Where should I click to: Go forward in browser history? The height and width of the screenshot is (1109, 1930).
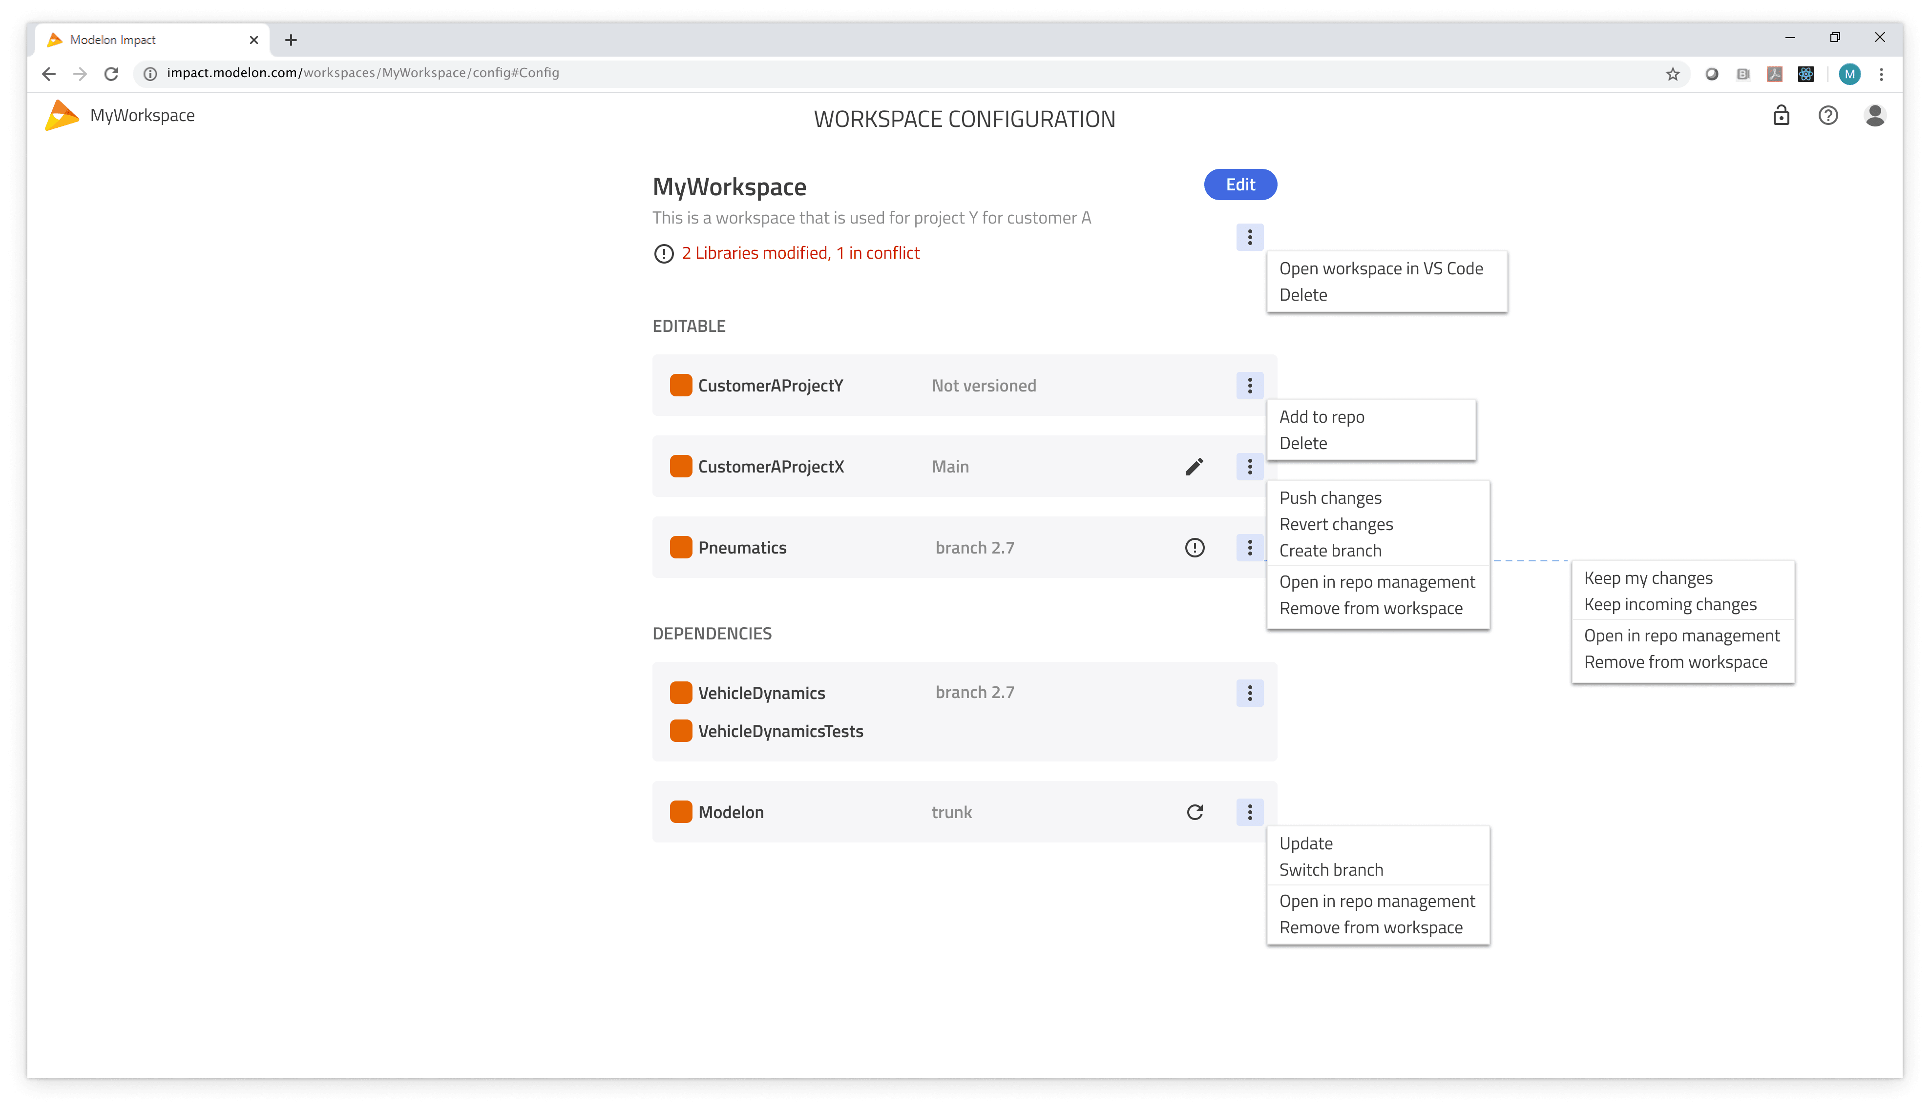[80, 74]
